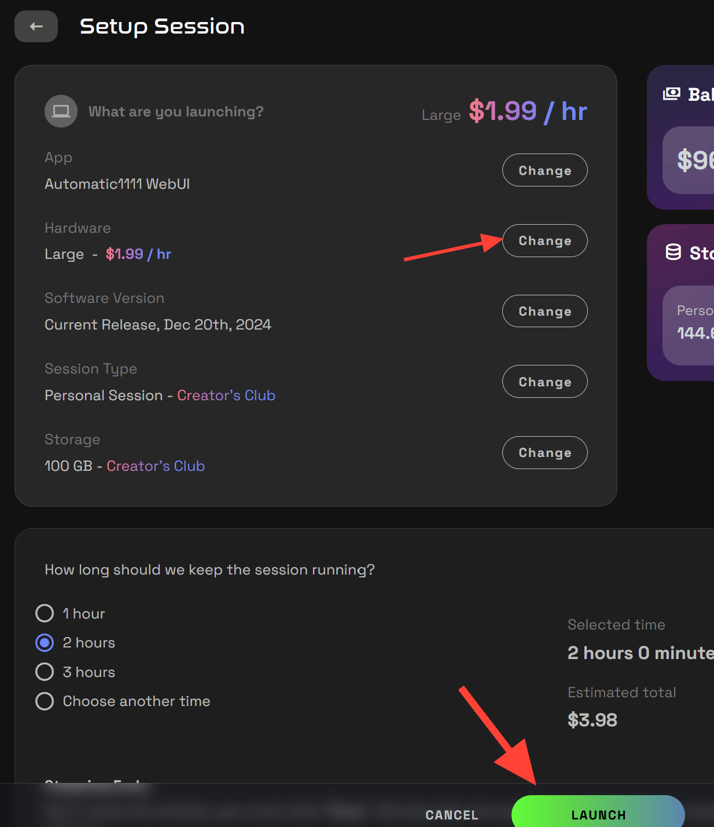
Task: Select the 1 hour session duration
Action: pos(45,613)
